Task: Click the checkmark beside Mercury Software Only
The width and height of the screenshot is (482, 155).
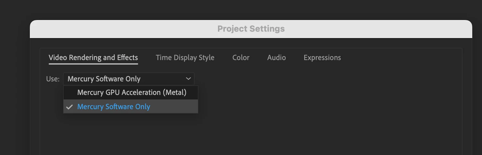Action: [x=69, y=107]
